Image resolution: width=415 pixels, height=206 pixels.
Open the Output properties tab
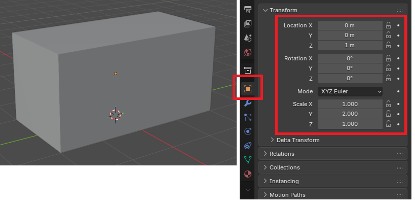(248, 10)
